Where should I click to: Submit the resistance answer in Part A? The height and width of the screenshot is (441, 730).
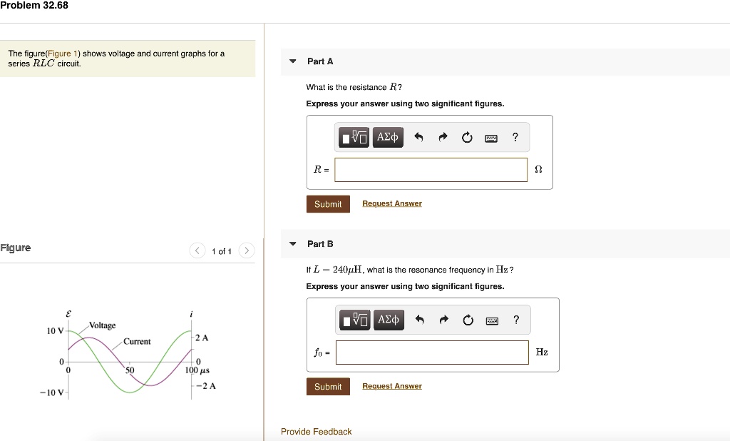[328, 203]
